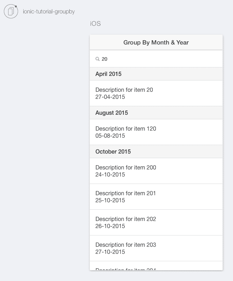
Task: Click the date 24-10-2015
Action: click(x=110, y=174)
